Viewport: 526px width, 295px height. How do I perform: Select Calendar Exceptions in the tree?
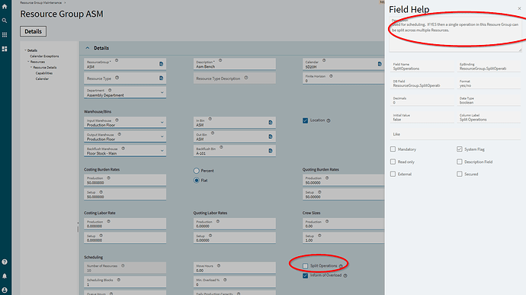point(44,56)
